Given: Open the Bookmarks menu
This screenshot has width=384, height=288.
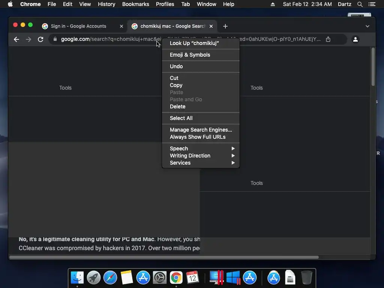Looking at the screenshot, I should pos(135,4).
